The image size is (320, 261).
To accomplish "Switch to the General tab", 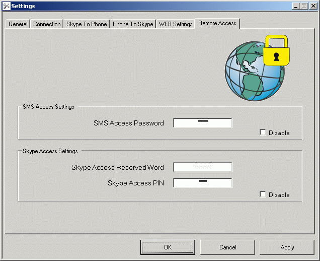I will click(18, 24).
